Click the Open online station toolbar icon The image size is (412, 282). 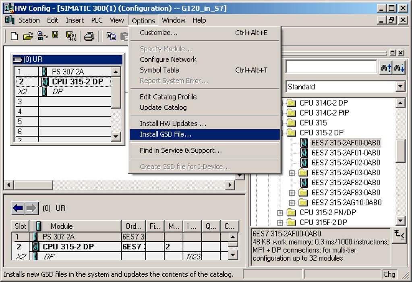pyautogui.click(x=42, y=36)
